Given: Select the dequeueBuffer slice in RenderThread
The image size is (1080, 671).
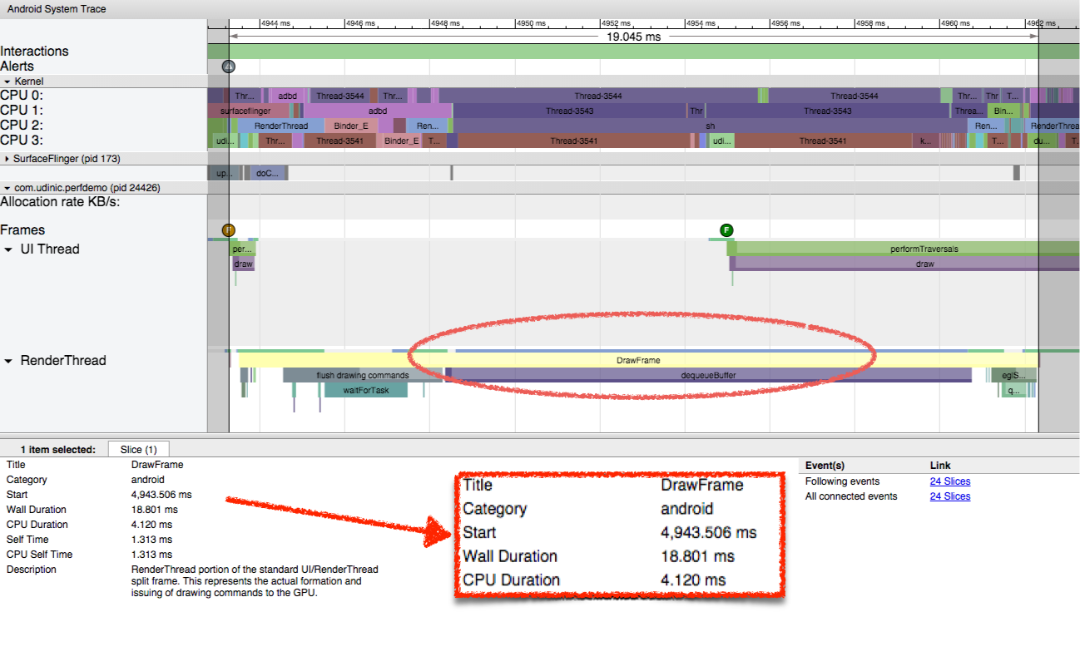Looking at the screenshot, I should click(708, 375).
